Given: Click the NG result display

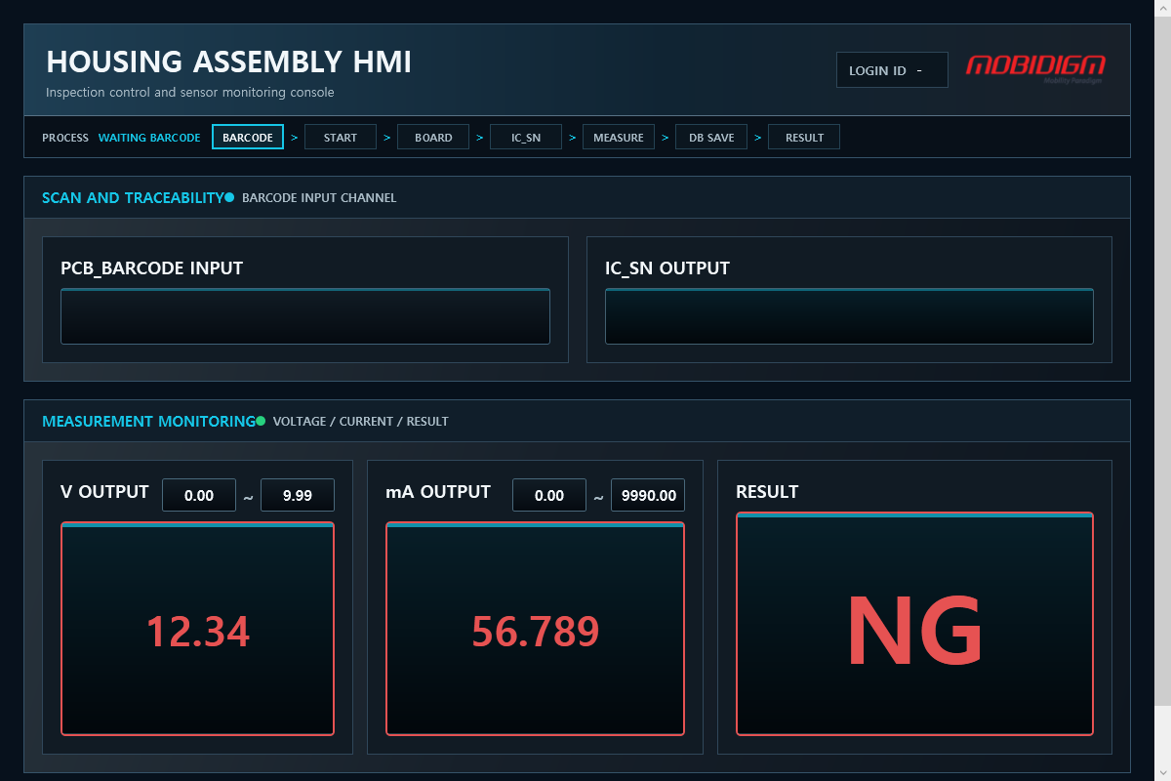Looking at the screenshot, I should (914, 624).
